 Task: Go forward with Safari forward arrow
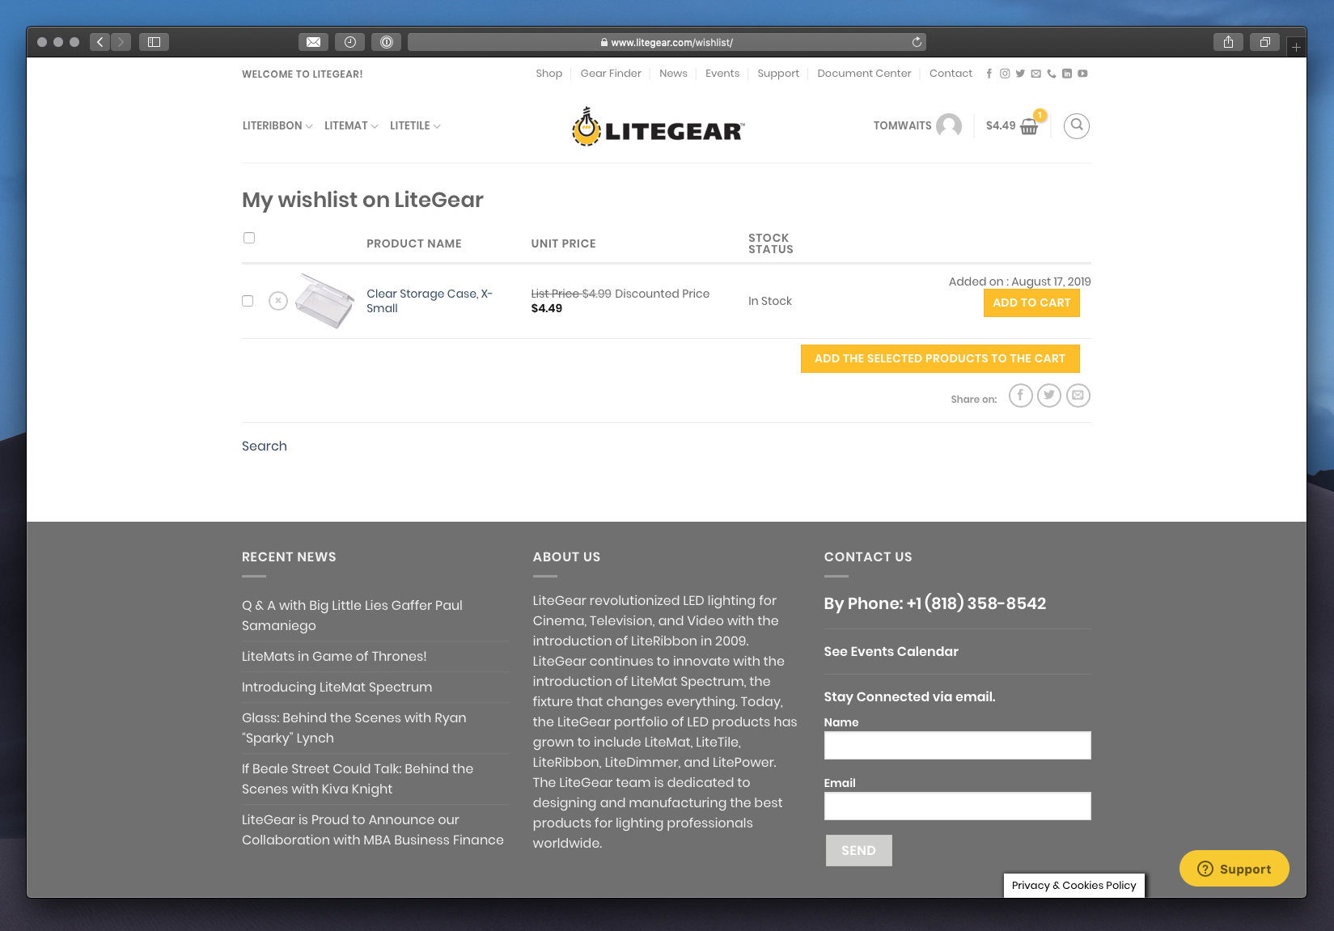pyautogui.click(x=121, y=42)
